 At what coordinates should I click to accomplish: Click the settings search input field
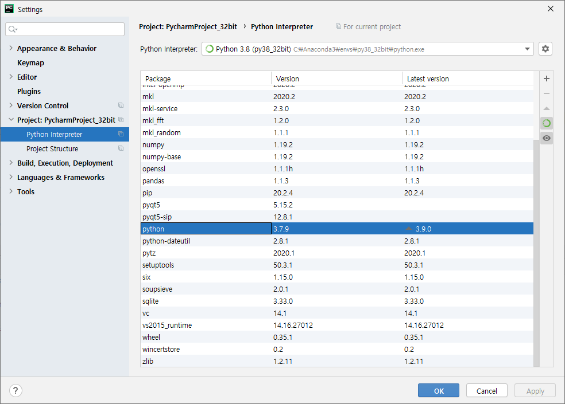[x=65, y=29]
